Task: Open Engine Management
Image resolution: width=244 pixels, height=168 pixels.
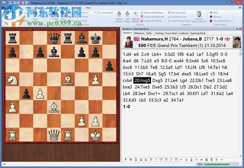Action: point(152,17)
